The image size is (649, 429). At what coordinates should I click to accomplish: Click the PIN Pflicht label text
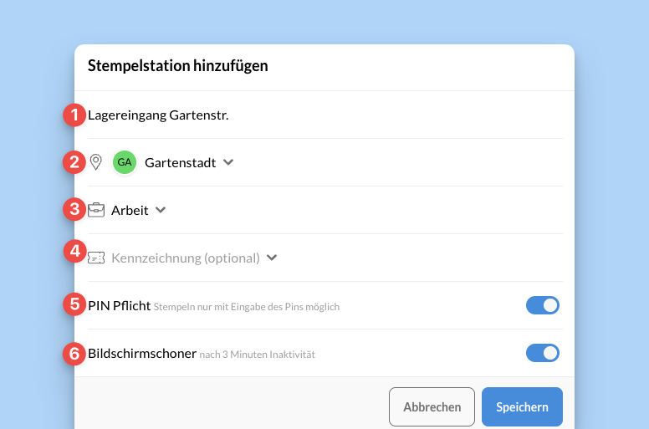pyautogui.click(x=120, y=306)
